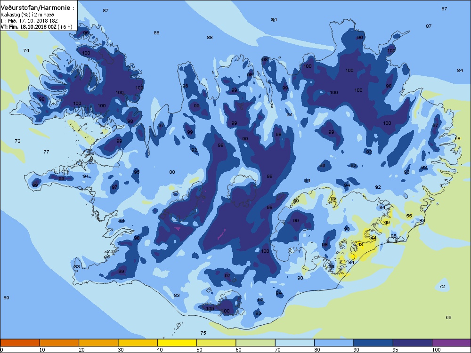471x353 pixels.
Task: Click the humidity value 85 on the map
Action: (x=393, y=236)
